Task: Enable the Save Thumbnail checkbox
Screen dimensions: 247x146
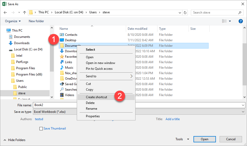Action: tap(41, 129)
